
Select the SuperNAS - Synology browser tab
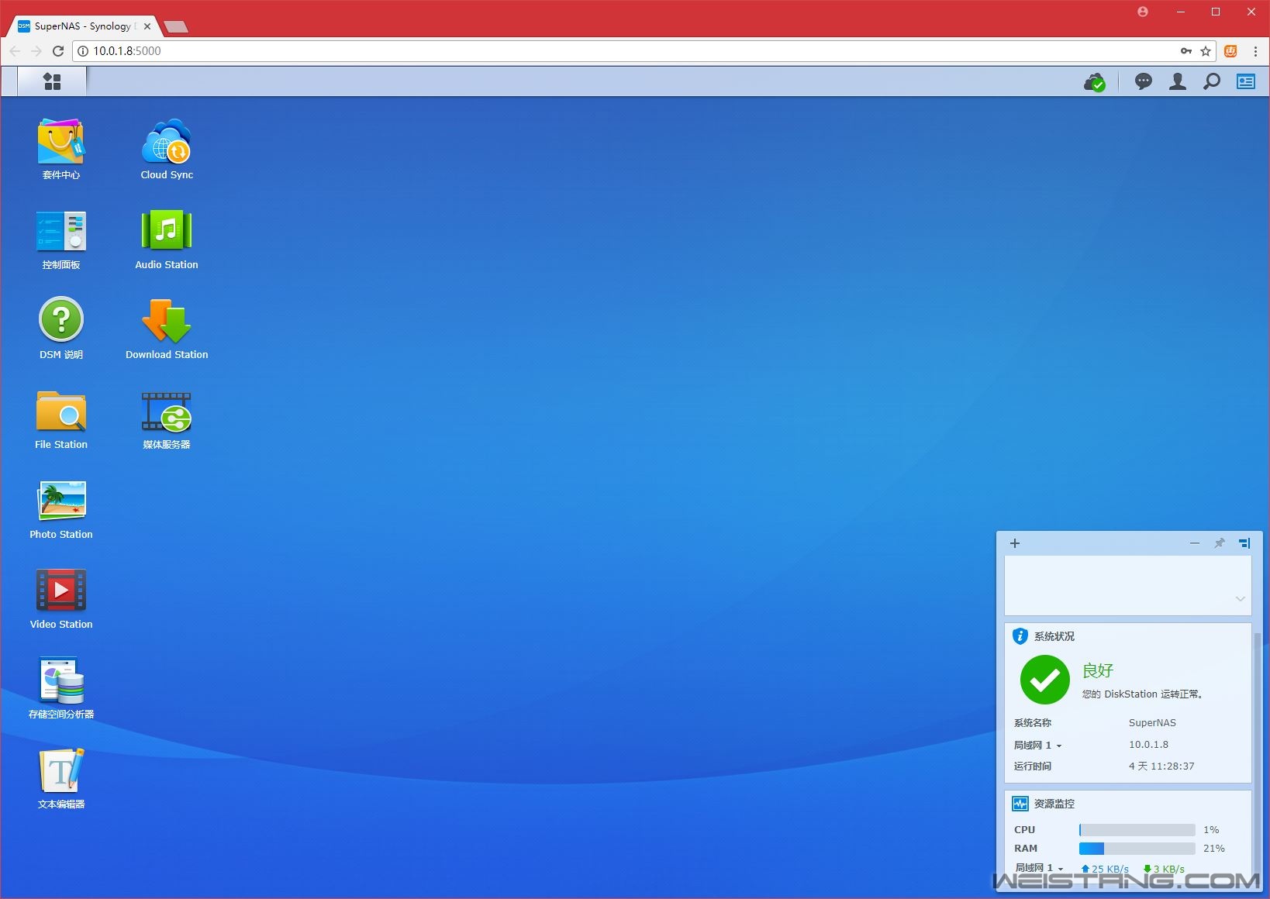click(84, 26)
